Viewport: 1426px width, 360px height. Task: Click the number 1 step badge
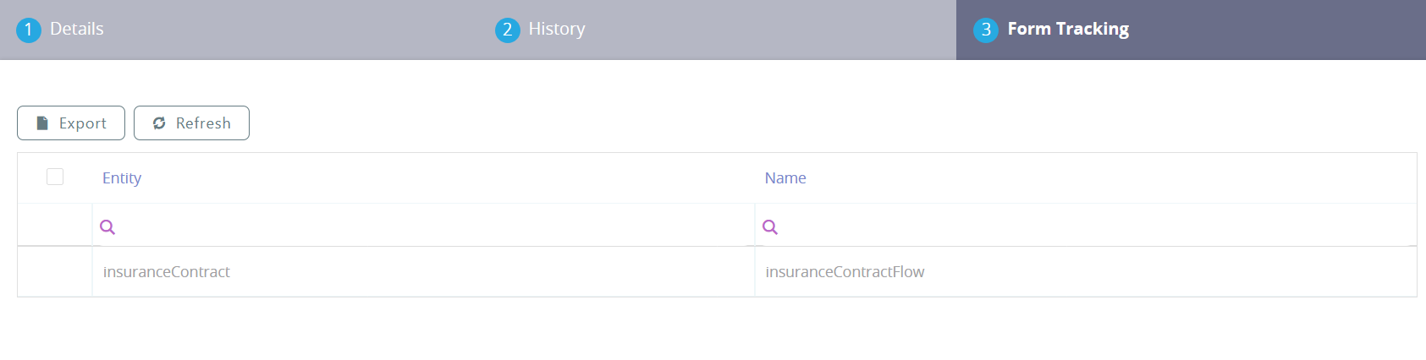29,30
